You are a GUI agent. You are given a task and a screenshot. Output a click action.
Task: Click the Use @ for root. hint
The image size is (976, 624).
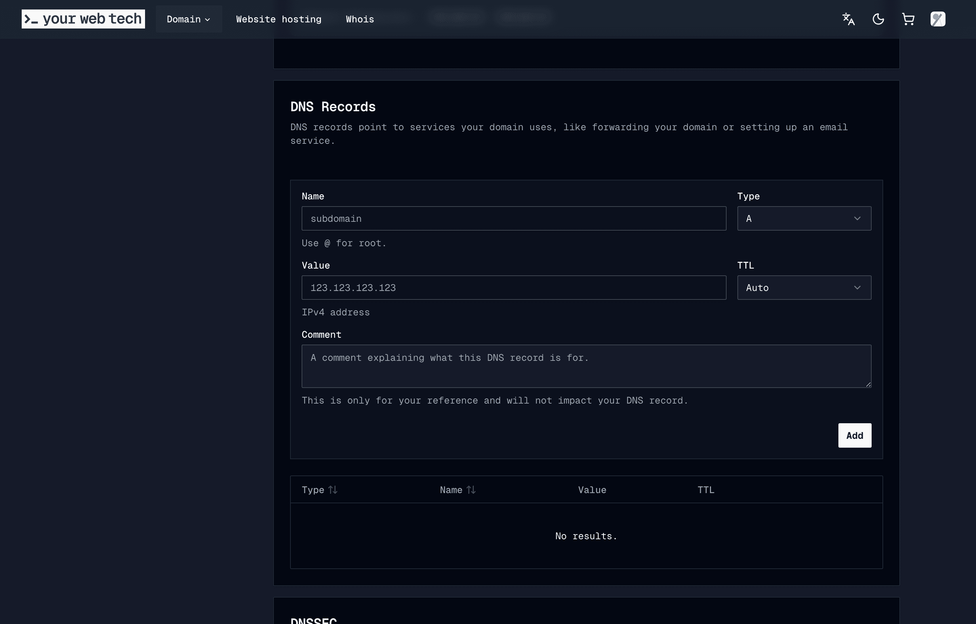tap(344, 243)
